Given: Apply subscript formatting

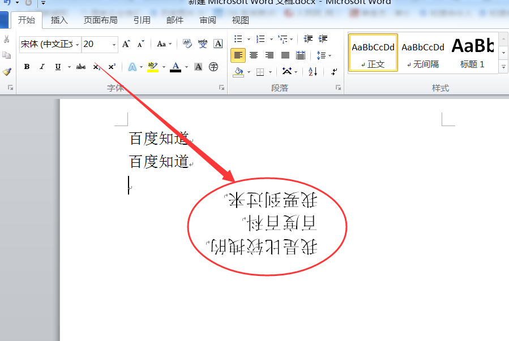Looking at the screenshot, I should (96, 67).
